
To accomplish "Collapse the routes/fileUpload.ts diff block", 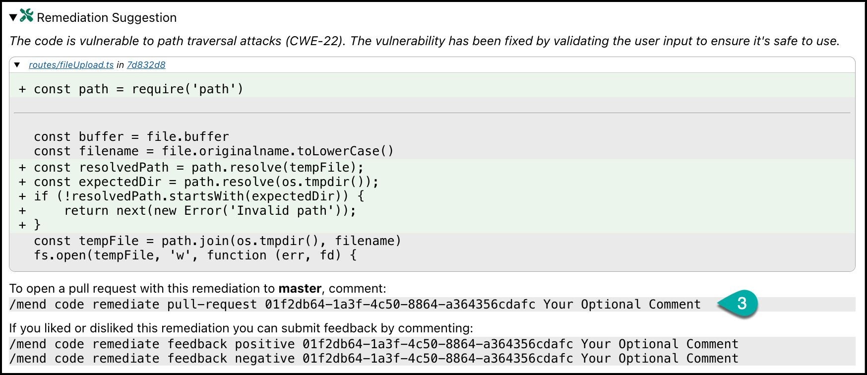I will click(x=17, y=65).
